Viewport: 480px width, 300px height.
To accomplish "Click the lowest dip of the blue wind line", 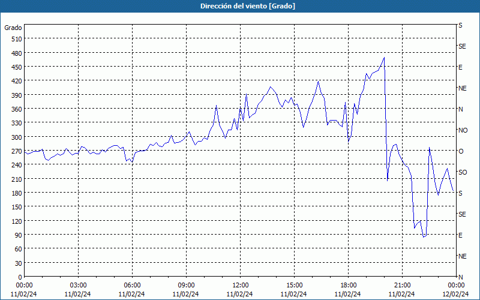I will (x=424, y=237).
